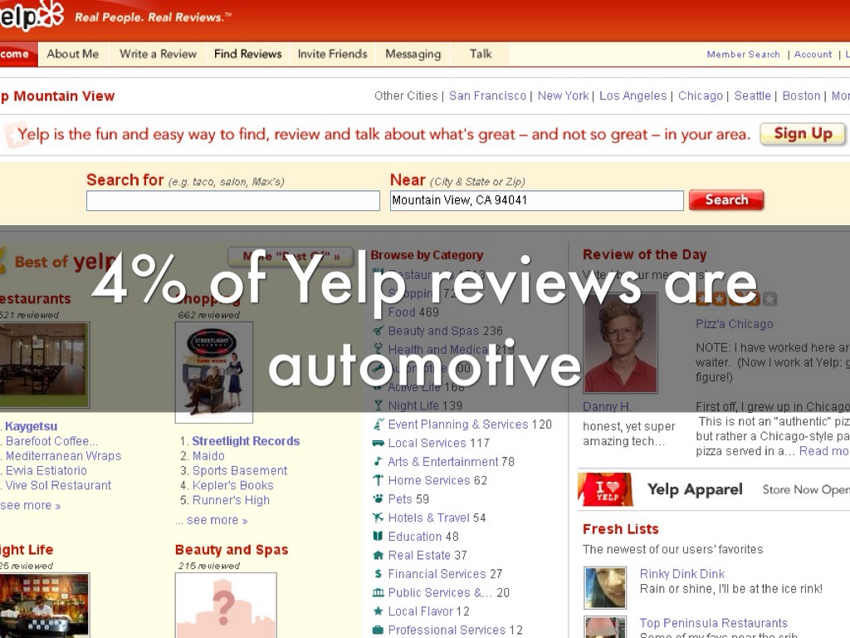Screen dimensions: 850x638
Task: Click the cocktail glass icon beside Night Life
Action: [379, 405]
